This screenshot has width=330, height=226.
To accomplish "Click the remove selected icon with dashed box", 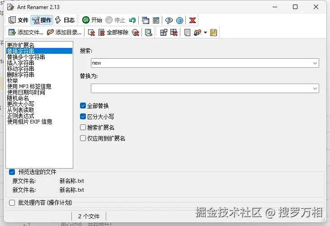I will point(91,33).
